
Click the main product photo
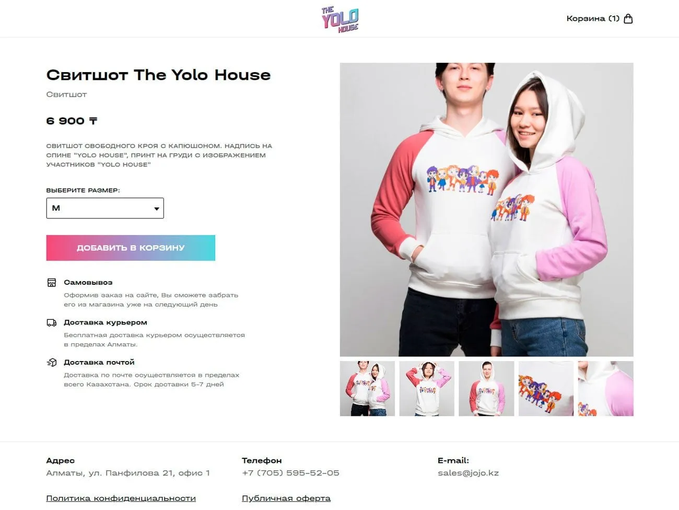click(487, 210)
